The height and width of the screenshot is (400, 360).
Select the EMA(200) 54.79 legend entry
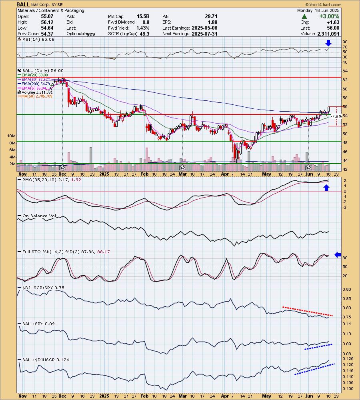point(36,84)
